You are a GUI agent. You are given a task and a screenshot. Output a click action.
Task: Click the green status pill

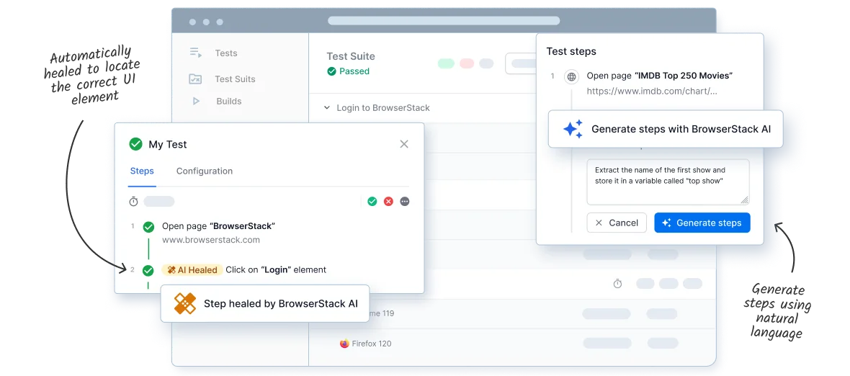446,63
